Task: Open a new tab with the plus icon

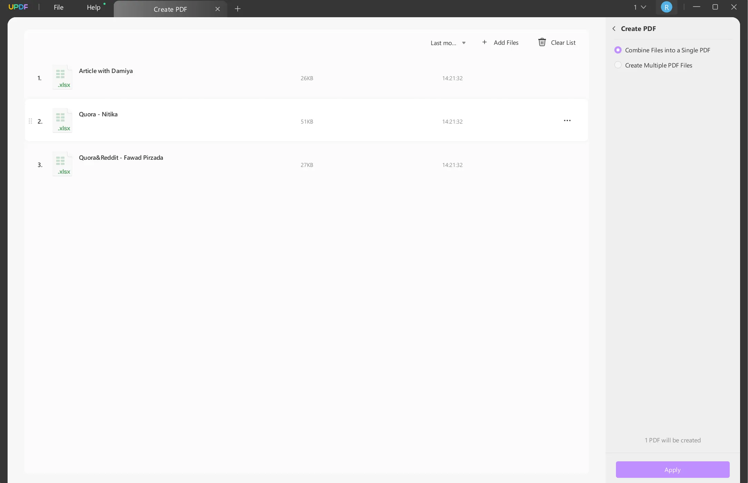Action: coord(238,9)
